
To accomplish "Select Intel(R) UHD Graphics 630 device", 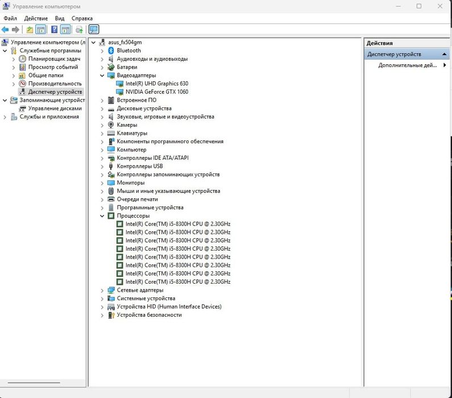I will [x=157, y=84].
